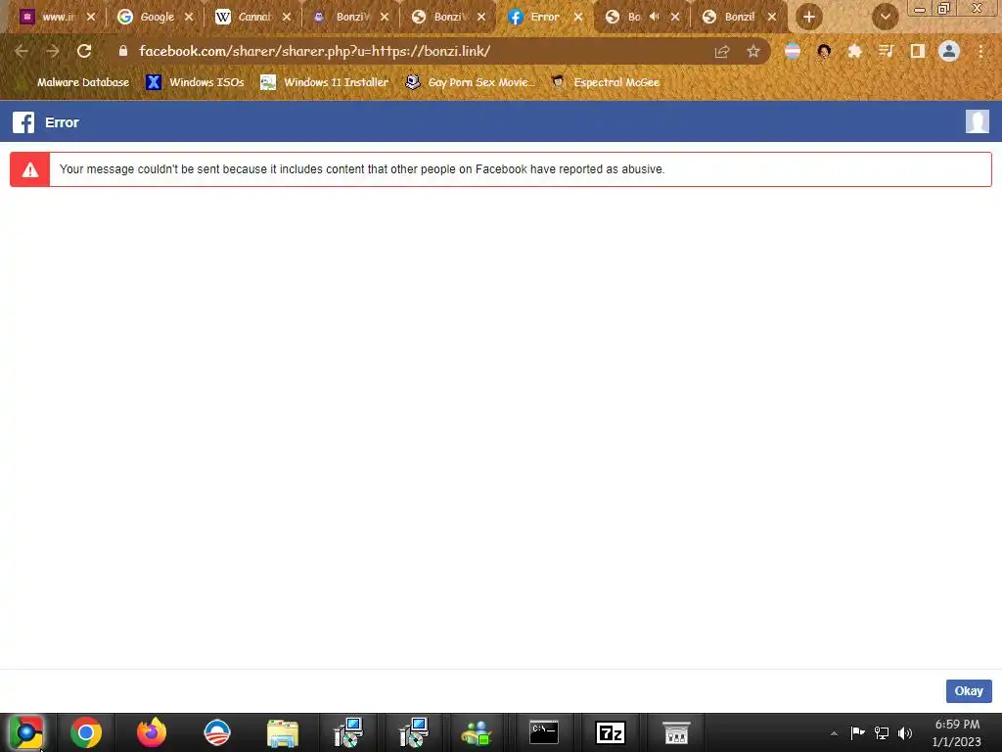Toggle the side panel icon
This screenshot has height=752, width=1002.
(918, 51)
